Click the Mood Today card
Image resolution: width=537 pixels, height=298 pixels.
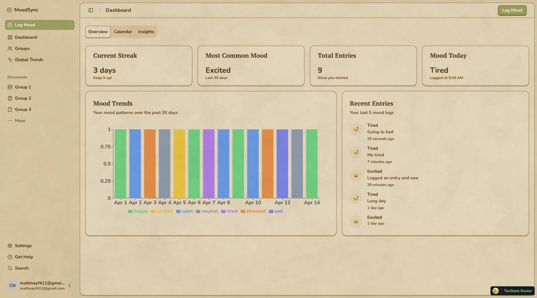tap(476, 66)
